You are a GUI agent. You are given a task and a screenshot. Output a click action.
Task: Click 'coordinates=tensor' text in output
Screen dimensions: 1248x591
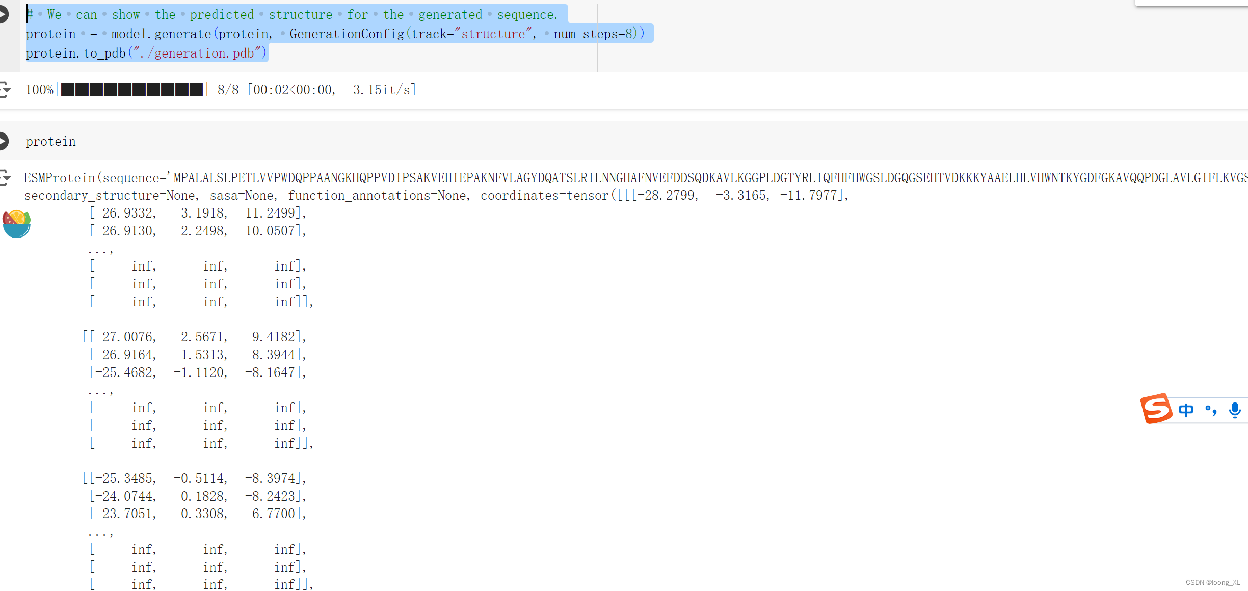(544, 196)
